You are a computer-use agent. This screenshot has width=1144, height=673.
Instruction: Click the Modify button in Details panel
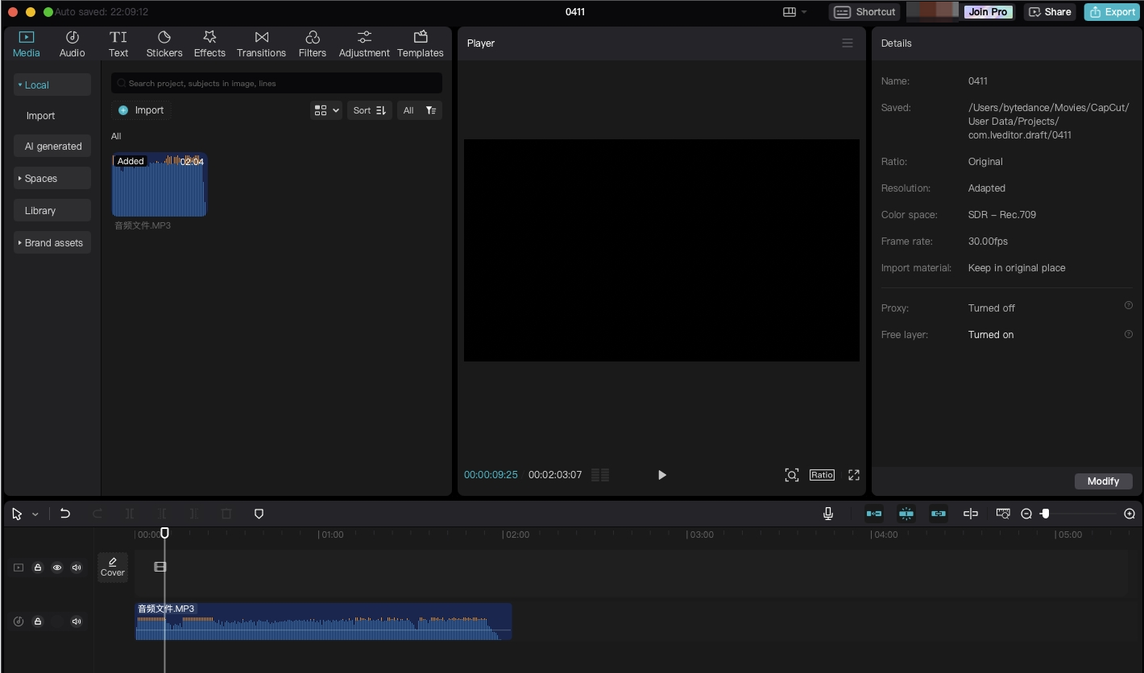pyautogui.click(x=1103, y=481)
